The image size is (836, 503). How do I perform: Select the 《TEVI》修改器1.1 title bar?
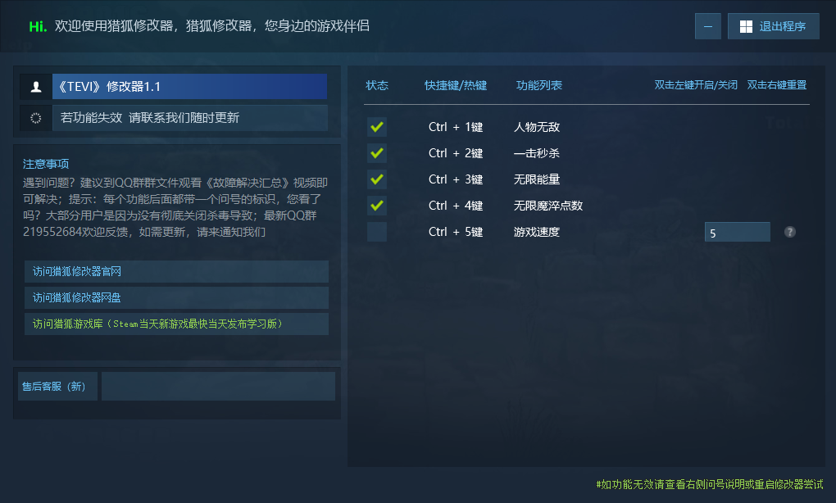click(189, 87)
